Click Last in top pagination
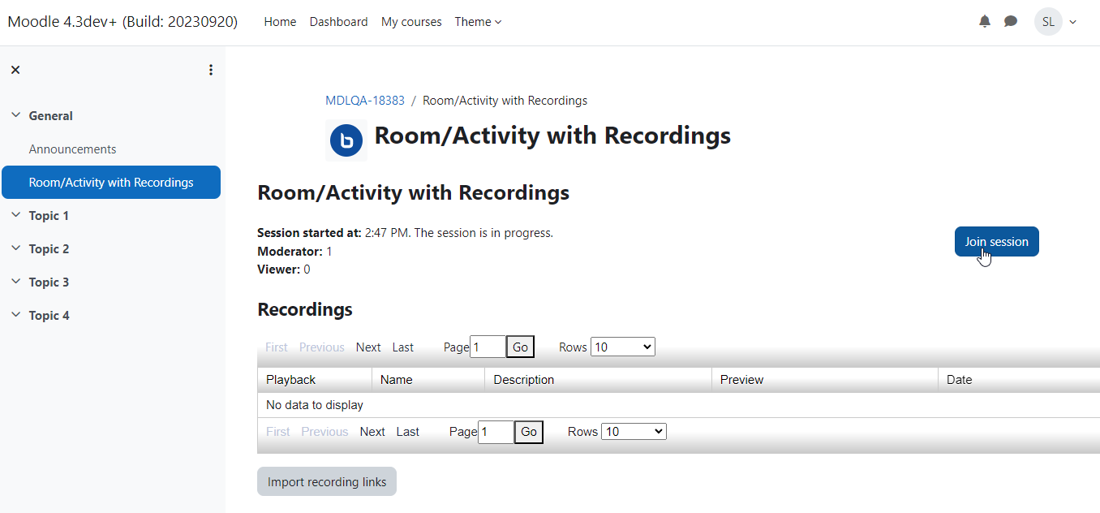The image size is (1100, 513). pos(403,347)
